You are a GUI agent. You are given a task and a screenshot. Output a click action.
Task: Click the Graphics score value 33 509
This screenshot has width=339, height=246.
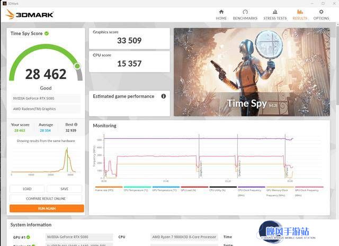(x=129, y=40)
